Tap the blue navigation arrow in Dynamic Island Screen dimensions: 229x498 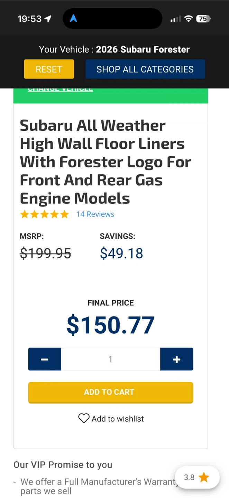pos(73,19)
